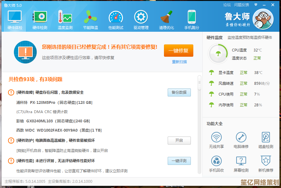Open the 清理优化 broom tab
This screenshot has width=281, height=188.
(x=166, y=20)
